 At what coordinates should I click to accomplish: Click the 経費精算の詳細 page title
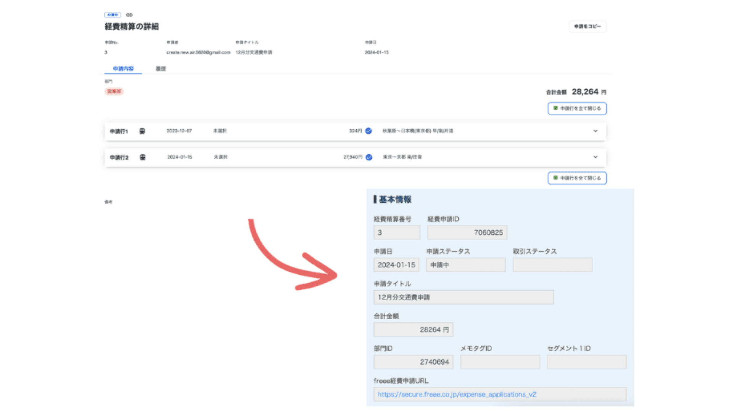tap(132, 27)
